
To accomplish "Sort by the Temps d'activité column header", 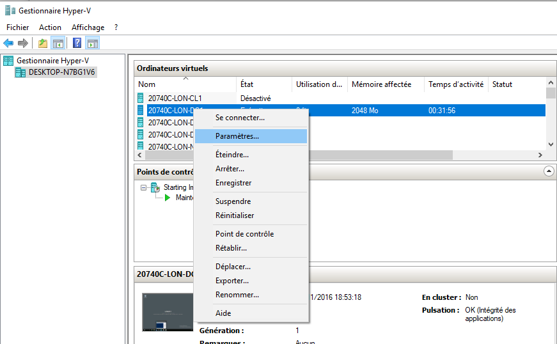I will pos(456,84).
